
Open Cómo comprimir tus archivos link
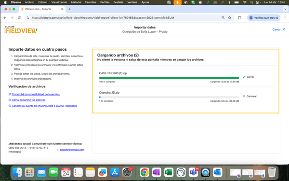[x=28, y=100]
